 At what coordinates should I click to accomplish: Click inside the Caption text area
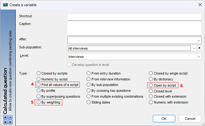[x=134, y=28]
